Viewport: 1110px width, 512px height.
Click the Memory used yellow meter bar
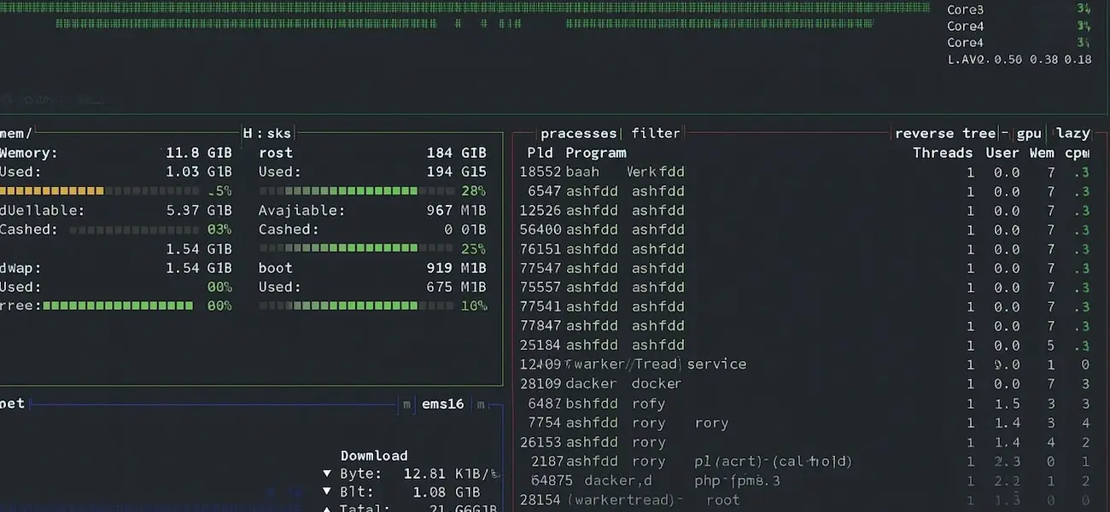[x=51, y=191]
